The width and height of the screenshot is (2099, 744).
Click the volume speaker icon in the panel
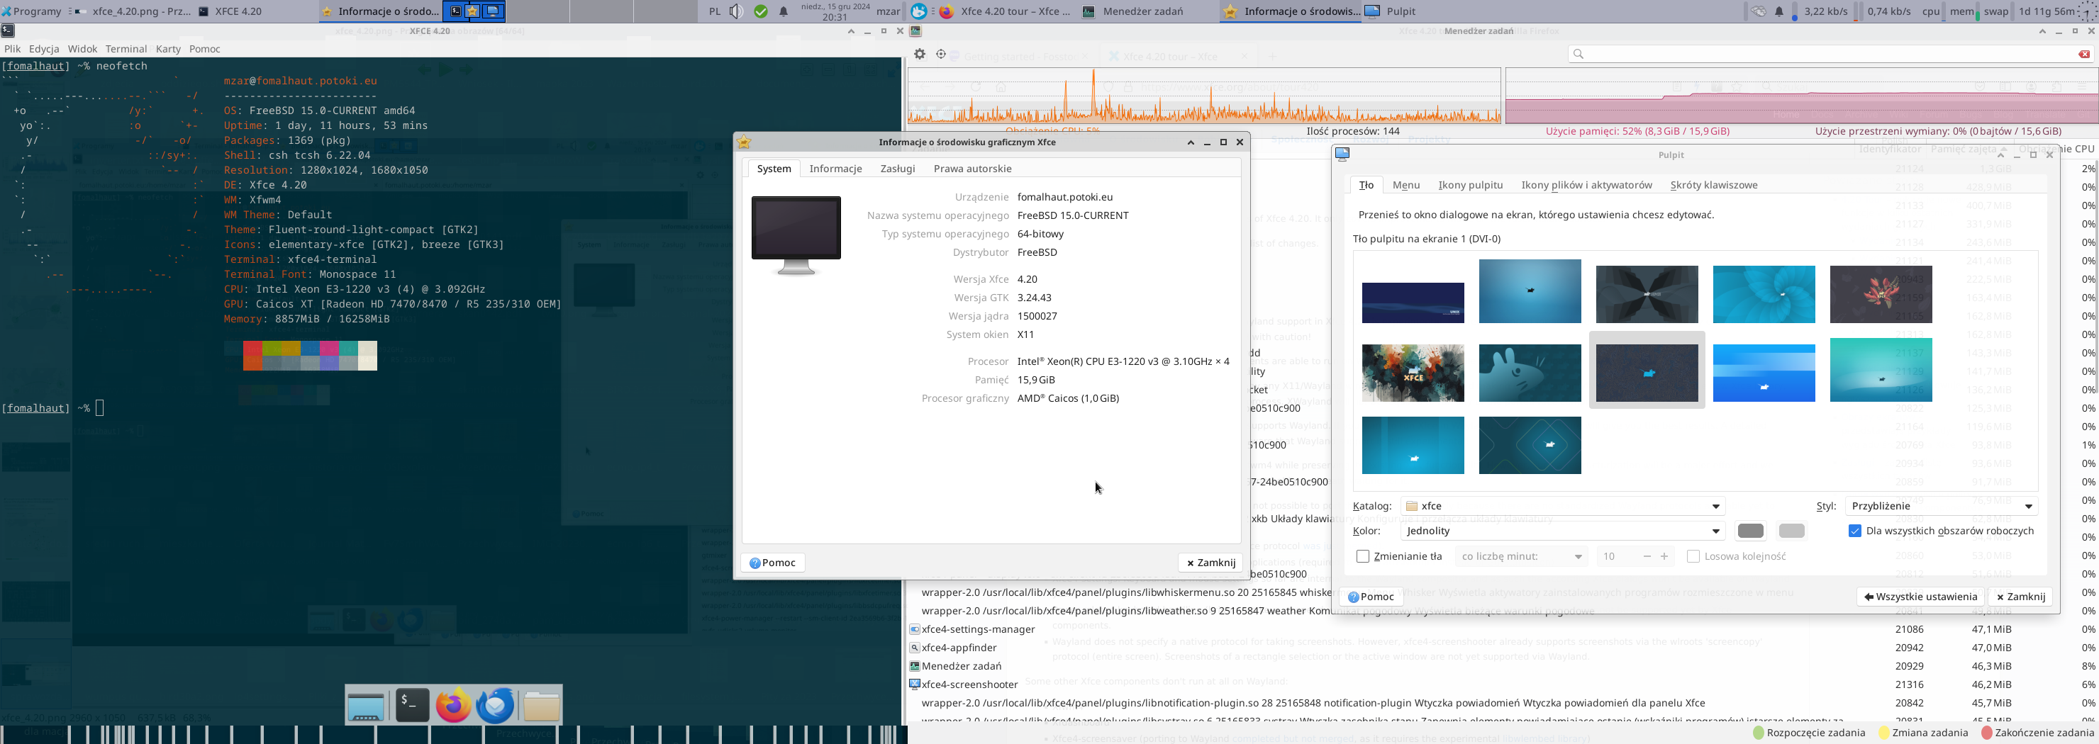(737, 11)
